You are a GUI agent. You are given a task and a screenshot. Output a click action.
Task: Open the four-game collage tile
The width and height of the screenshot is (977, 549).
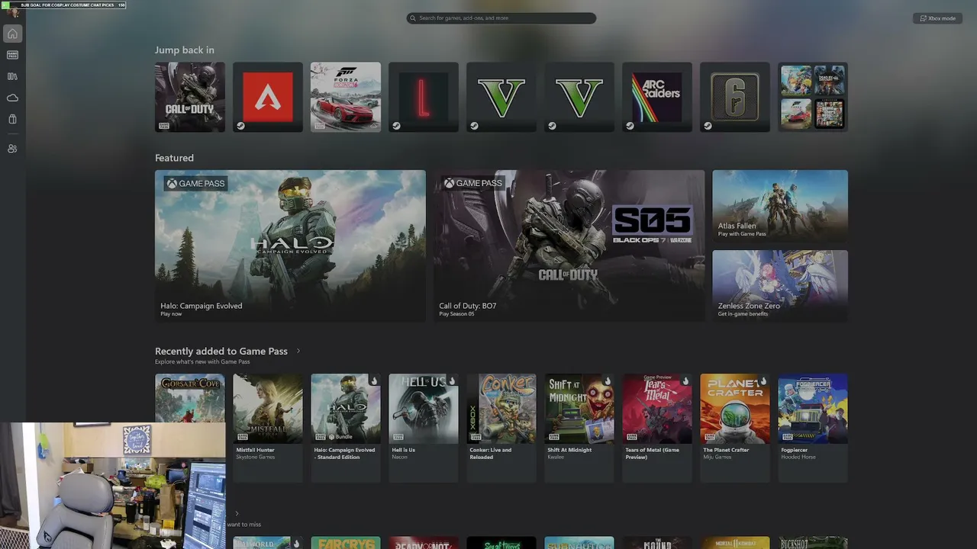click(x=813, y=97)
